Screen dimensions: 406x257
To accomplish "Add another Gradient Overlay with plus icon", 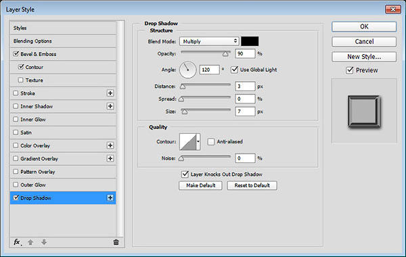I will [x=110, y=158].
